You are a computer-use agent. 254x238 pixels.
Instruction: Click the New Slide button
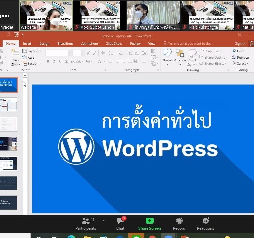(x=16, y=57)
